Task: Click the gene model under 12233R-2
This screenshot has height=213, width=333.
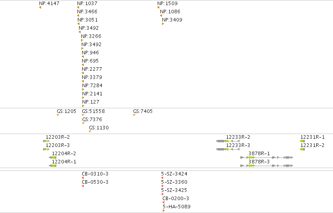Action: pos(228,141)
